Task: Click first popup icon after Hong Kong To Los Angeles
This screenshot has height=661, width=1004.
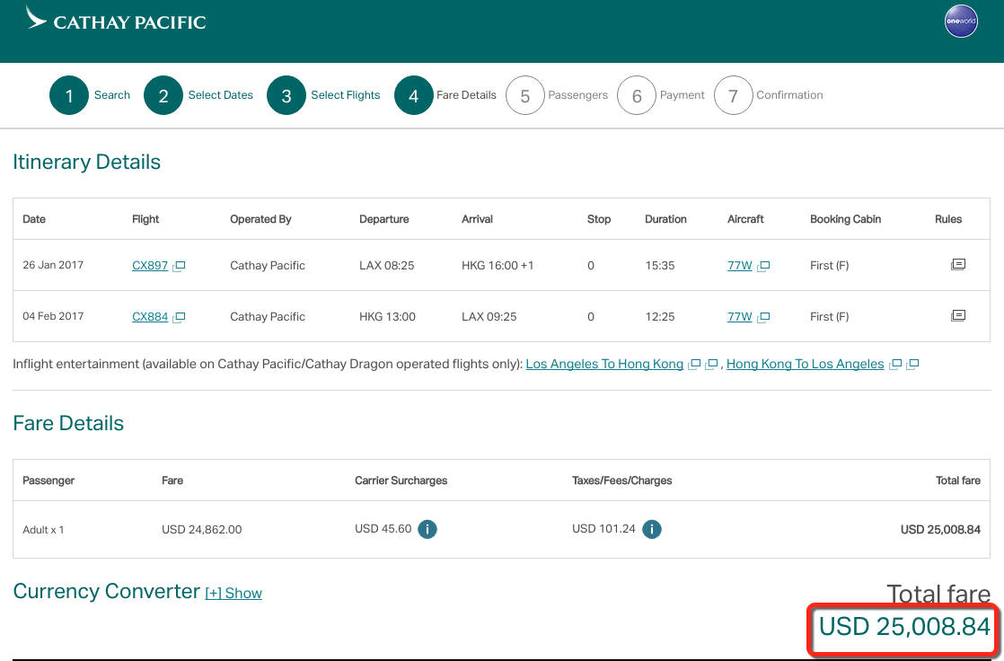Action: pyautogui.click(x=895, y=365)
